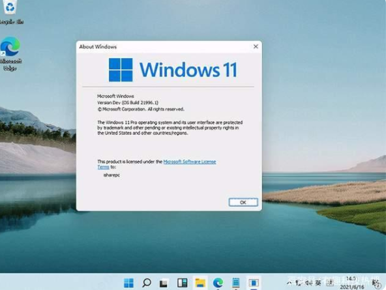Image resolution: width=386 pixels, height=290 pixels.
Task: Open the Widgets panel icon
Action: tap(183, 283)
